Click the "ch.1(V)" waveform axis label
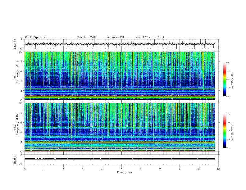The width and height of the screenshot is (246, 190). click(15, 44)
